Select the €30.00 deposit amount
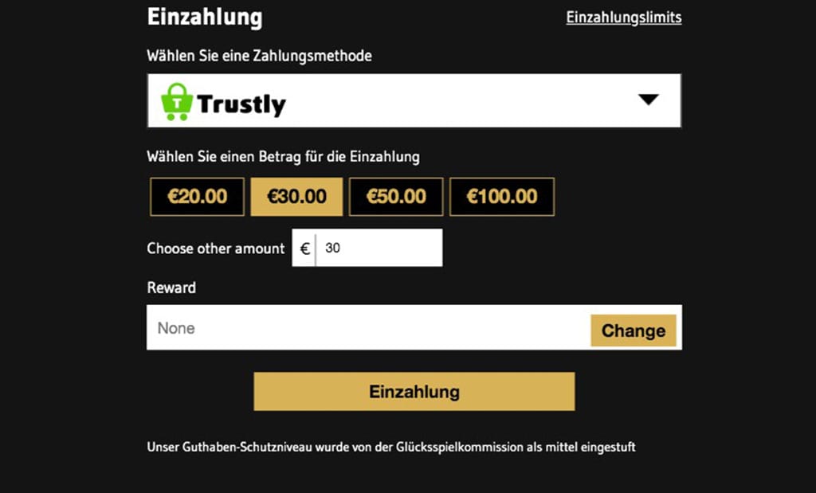 (296, 196)
